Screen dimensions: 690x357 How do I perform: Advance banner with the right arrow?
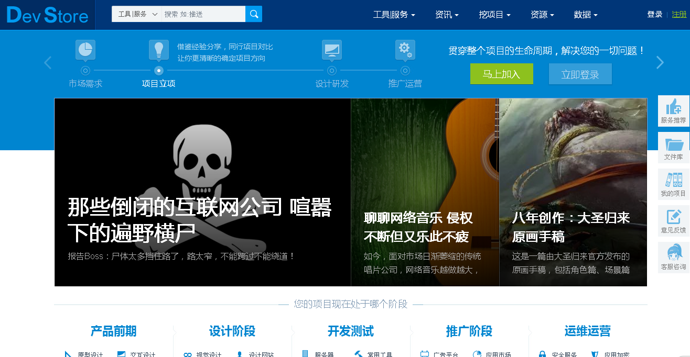[660, 63]
